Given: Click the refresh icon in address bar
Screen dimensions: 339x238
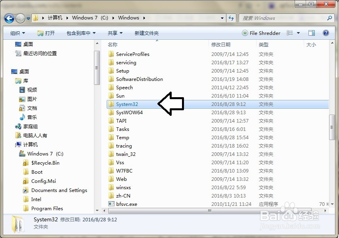Looking at the screenshot, I should [x=231, y=18].
